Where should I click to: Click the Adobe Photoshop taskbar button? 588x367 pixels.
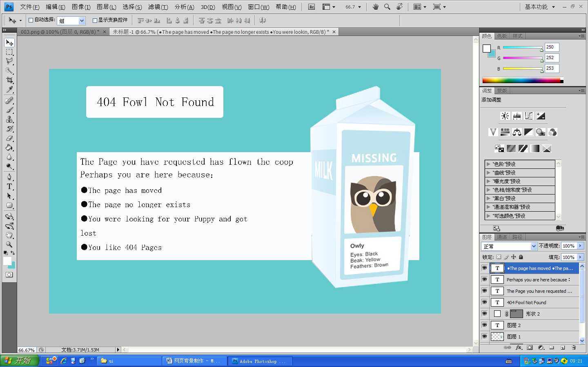(260, 361)
